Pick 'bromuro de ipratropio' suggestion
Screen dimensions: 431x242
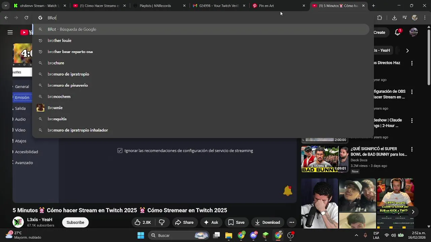tap(201, 74)
